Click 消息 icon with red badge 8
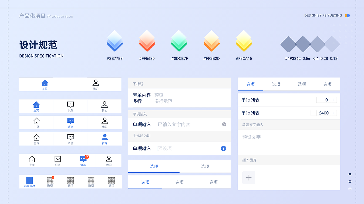Image resolution: width=364 pixels, height=204 pixels. pyautogui.click(x=84, y=159)
